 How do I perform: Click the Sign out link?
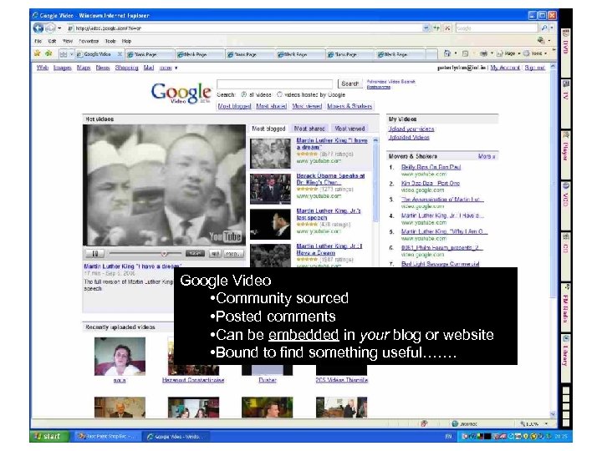tap(535, 68)
